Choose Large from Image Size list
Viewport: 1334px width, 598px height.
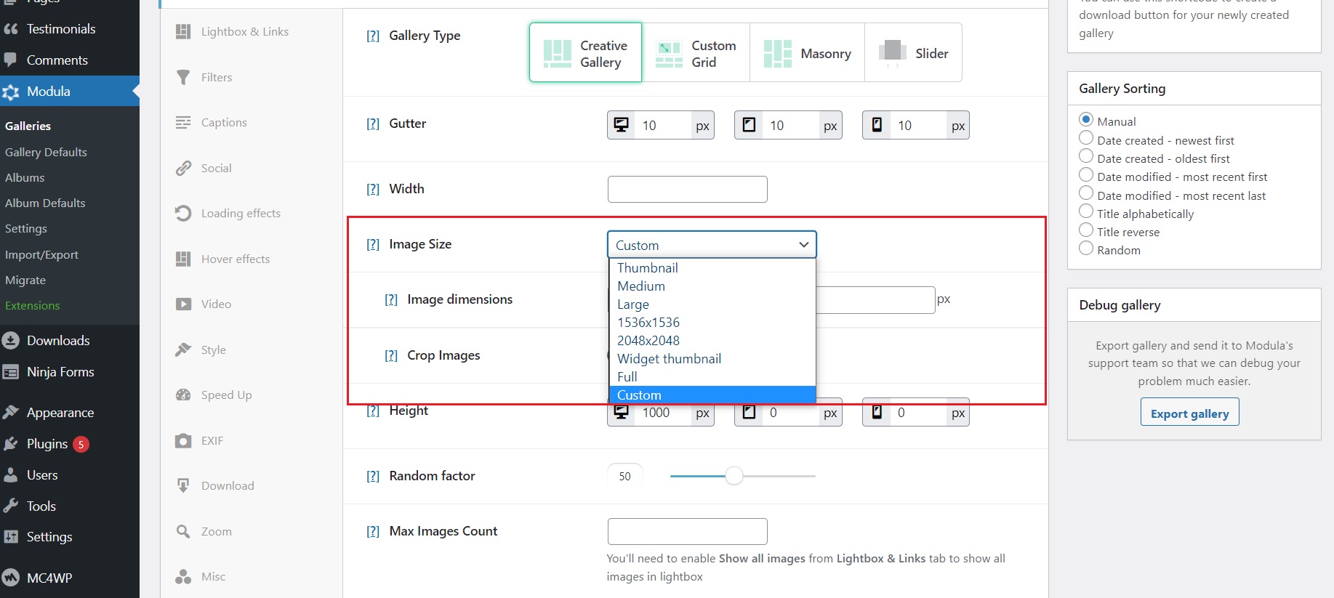(x=712, y=304)
